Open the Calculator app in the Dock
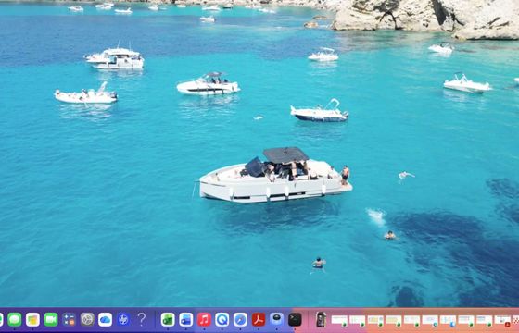 click(69, 320)
